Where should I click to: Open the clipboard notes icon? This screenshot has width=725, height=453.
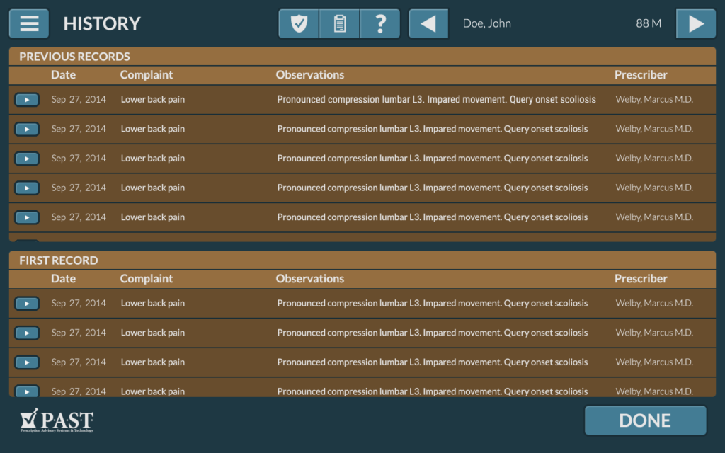[340, 23]
